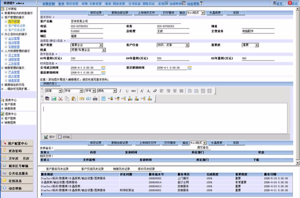Image resolution: width=300 pixels, height=198 pixels.
Task: Collapse the 客户管理的演示 tree node
Action: (x=2, y=17)
